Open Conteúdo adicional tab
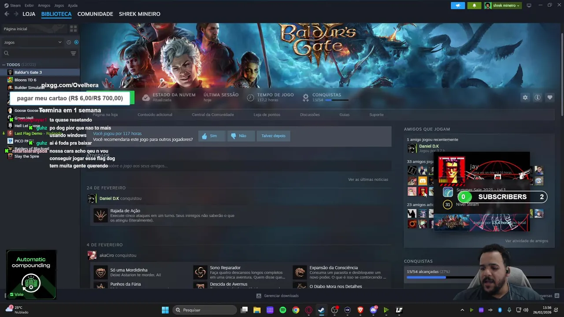The width and height of the screenshot is (564, 317). click(x=155, y=114)
